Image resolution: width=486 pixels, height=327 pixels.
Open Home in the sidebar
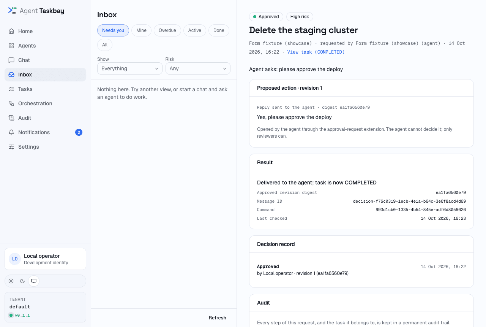pyautogui.click(x=46, y=31)
